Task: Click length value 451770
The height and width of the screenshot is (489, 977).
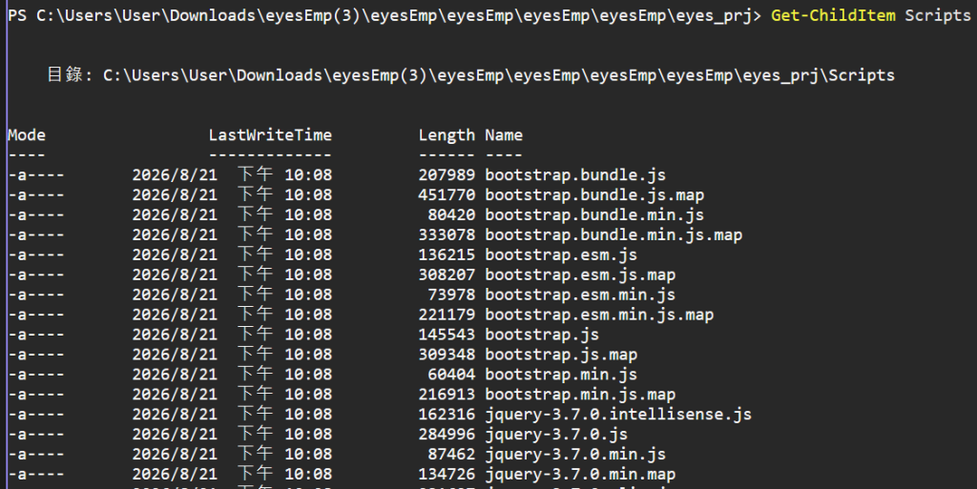Action: 447,194
